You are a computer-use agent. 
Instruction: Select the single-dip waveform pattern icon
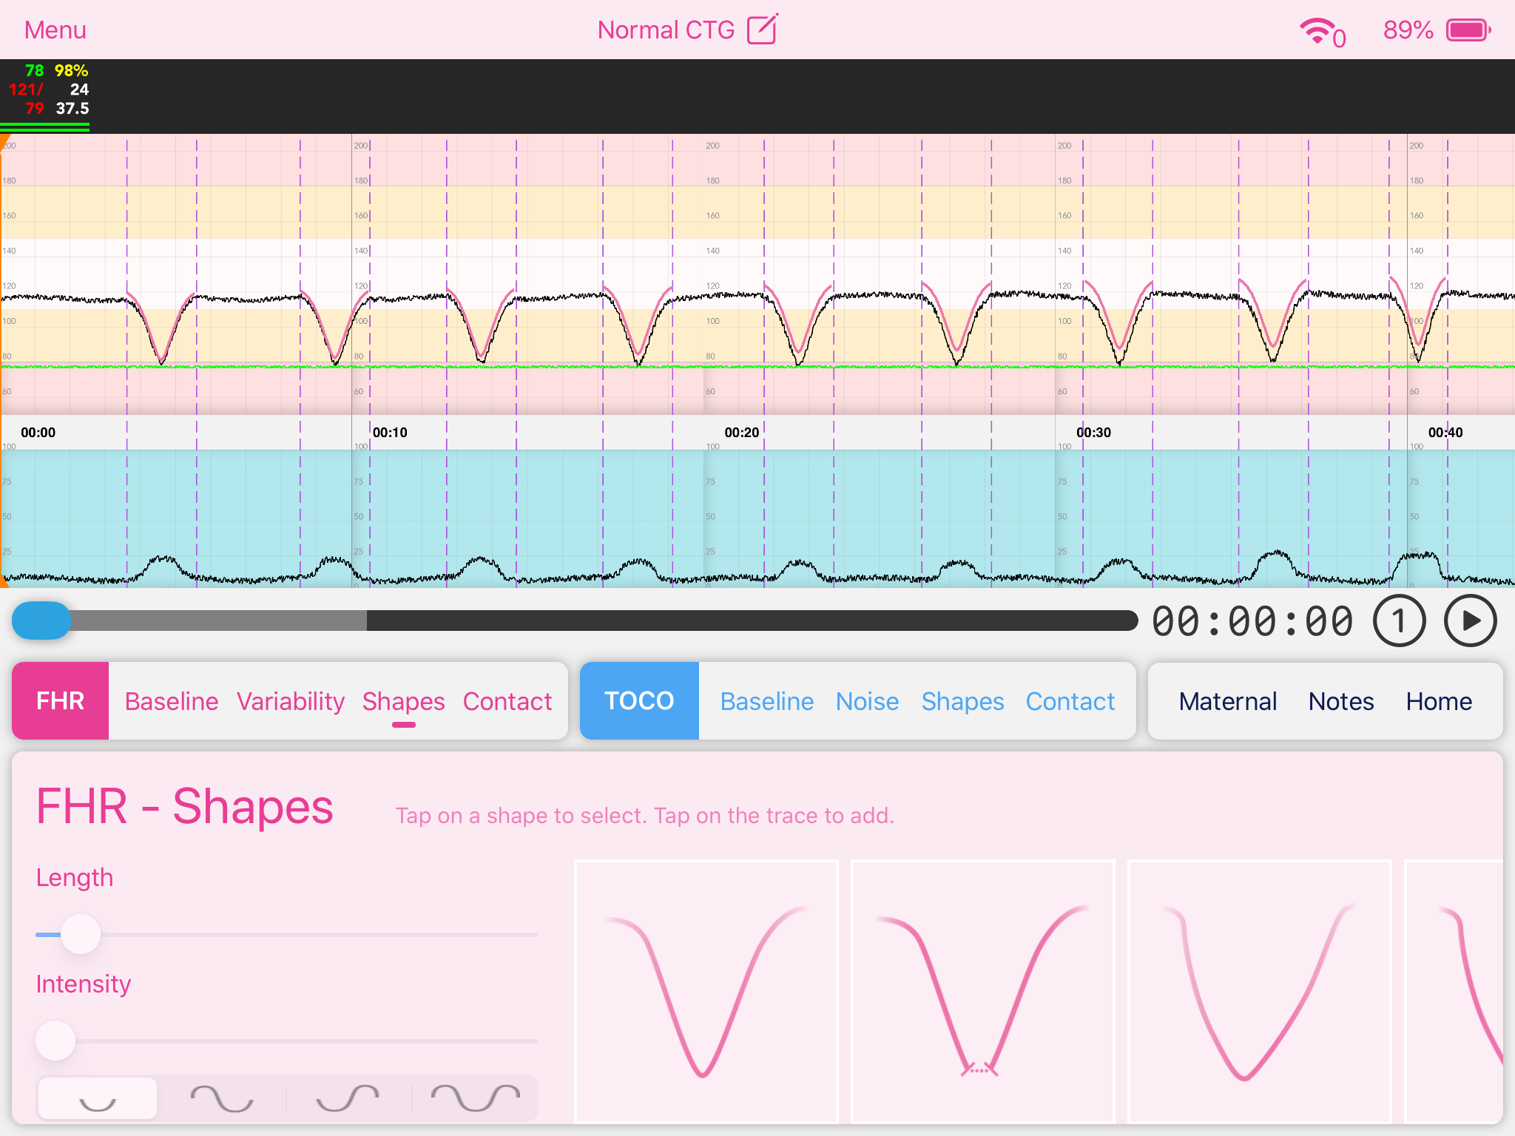point(98,1099)
